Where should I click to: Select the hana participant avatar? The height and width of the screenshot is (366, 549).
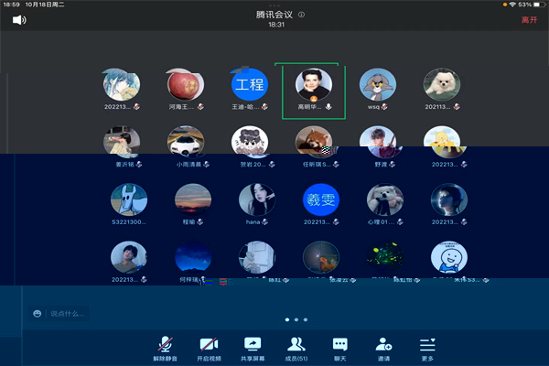click(257, 199)
